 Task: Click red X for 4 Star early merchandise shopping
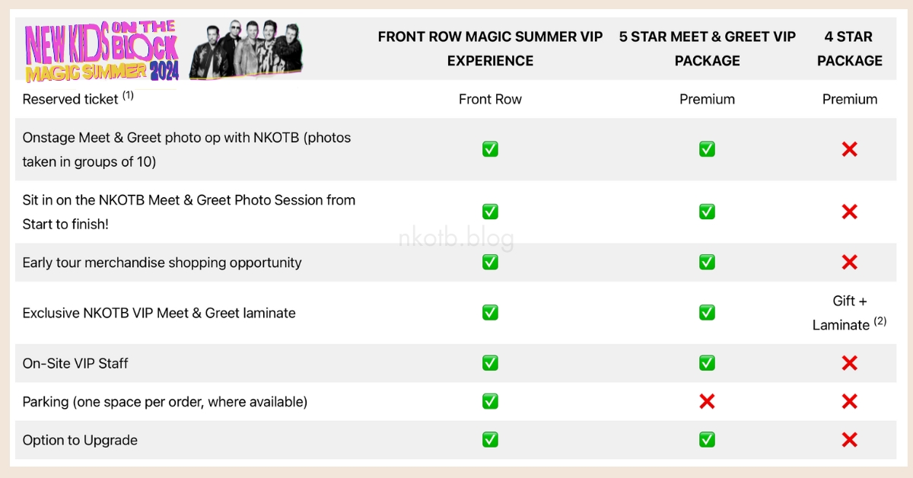coord(850,263)
